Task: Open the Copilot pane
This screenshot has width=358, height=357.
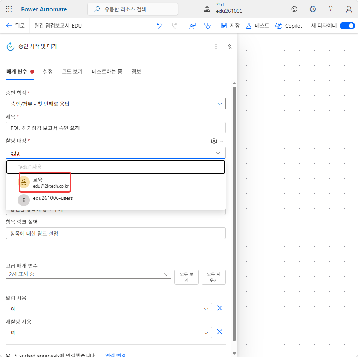Action: [x=289, y=26]
